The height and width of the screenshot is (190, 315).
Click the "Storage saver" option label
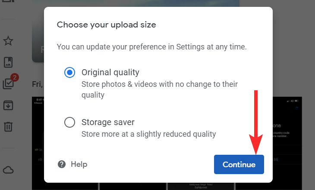tap(108, 122)
